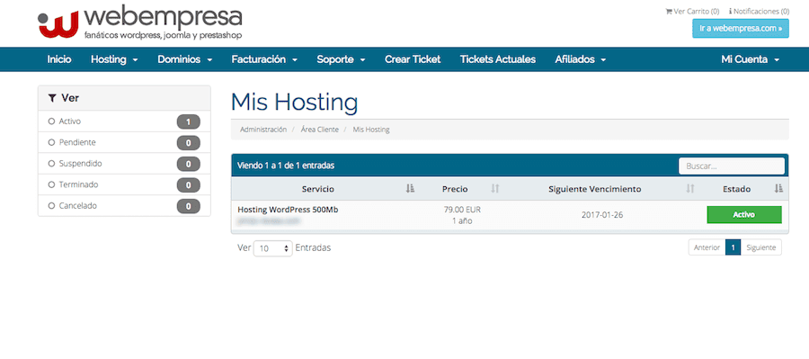Click the Pendiente count badge
The image size is (809, 359).
(189, 143)
